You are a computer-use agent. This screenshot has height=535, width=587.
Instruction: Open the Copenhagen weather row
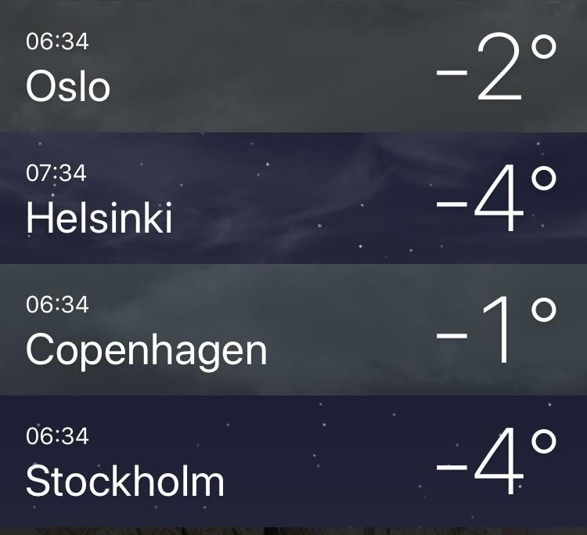[x=293, y=330]
